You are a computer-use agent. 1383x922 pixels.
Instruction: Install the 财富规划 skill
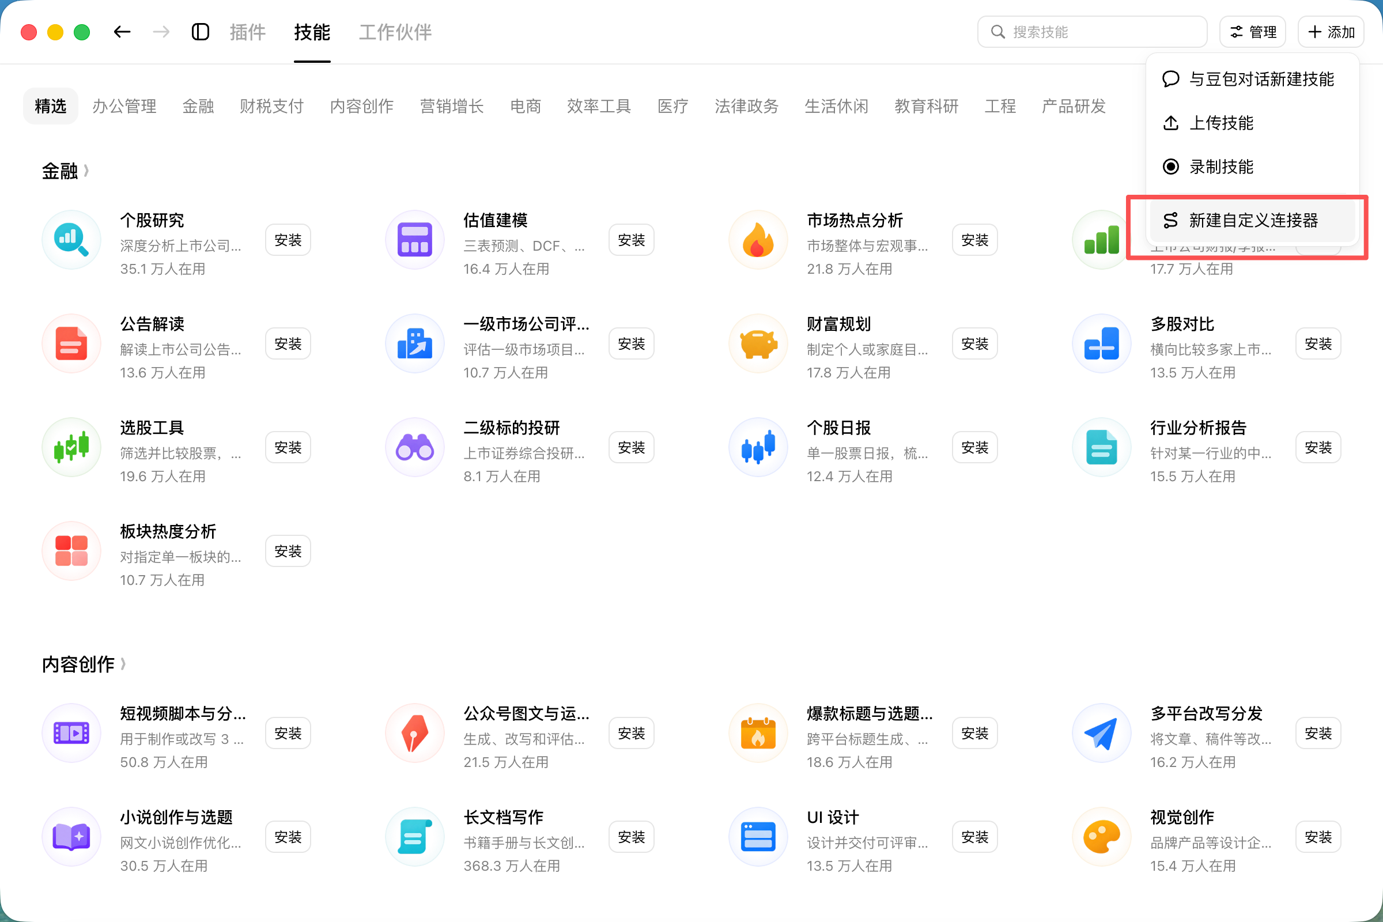point(975,343)
